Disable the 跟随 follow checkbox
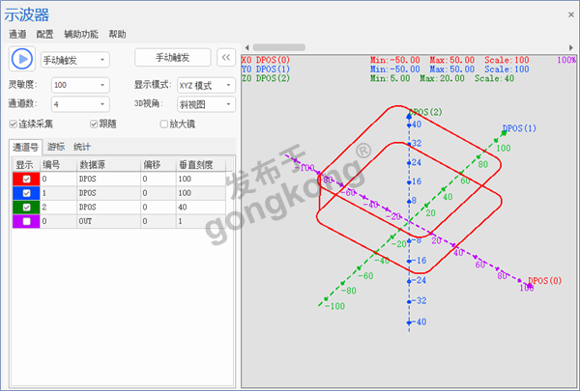 [94, 124]
